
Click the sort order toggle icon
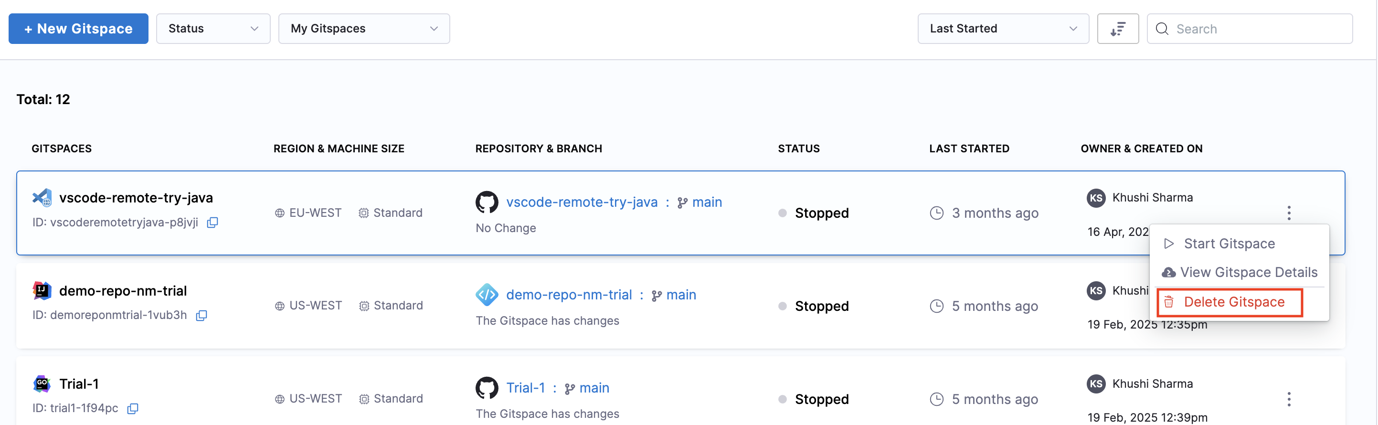(x=1117, y=29)
